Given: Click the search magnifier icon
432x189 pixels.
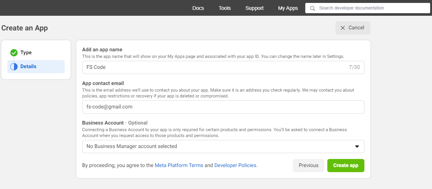Looking at the screenshot, I should tap(312, 8).
